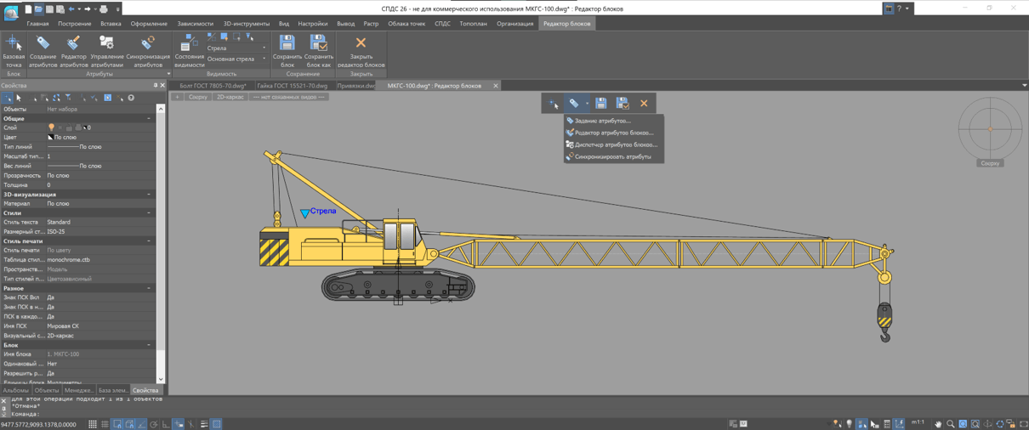Collapse the Разное section
Screen dimensions: 1029x430
tap(149, 288)
